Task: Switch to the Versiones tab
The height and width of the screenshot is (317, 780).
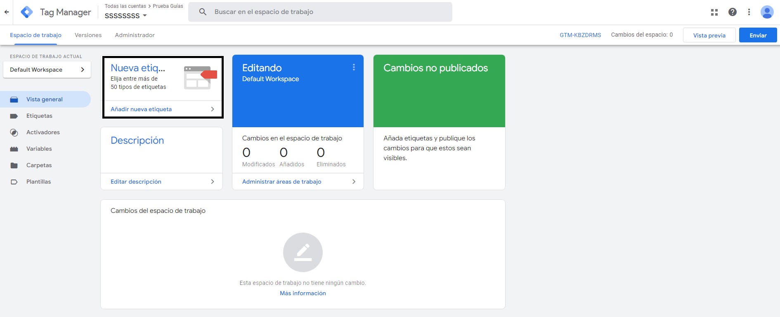Action: pyautogui.click(x=88, y=35)
